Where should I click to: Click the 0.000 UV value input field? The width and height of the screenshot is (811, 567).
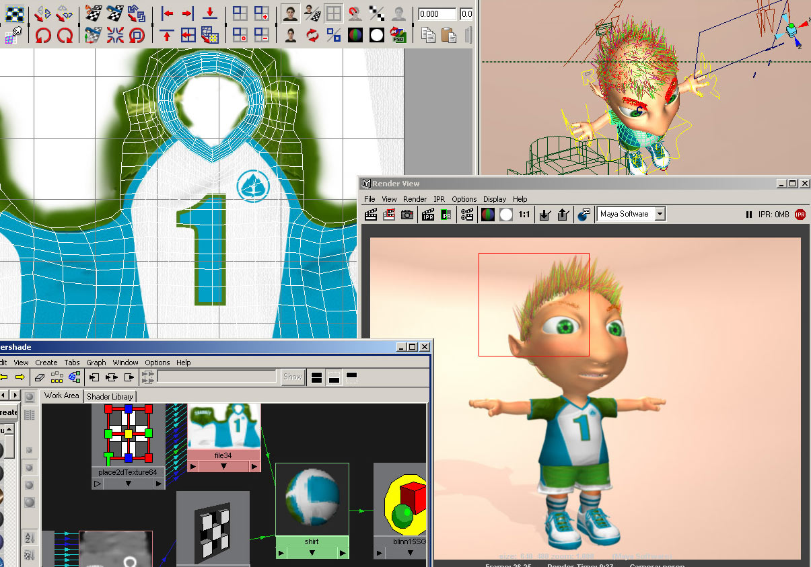pyautogui.click(x=437, y=13)
